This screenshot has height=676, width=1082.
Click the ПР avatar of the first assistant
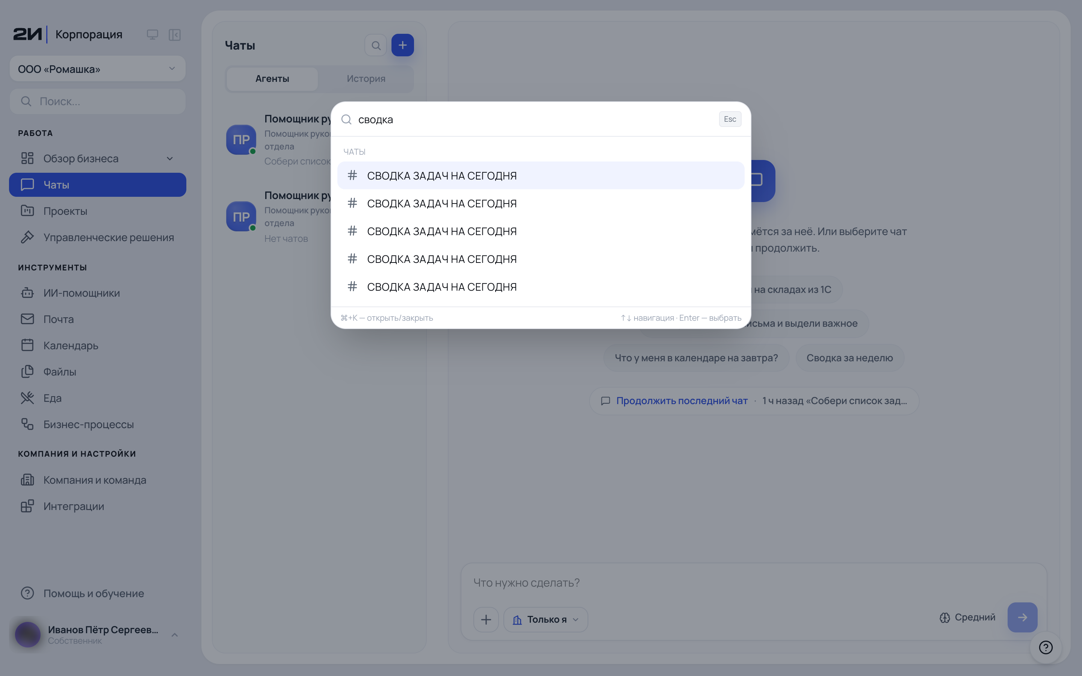pos(241,139)
